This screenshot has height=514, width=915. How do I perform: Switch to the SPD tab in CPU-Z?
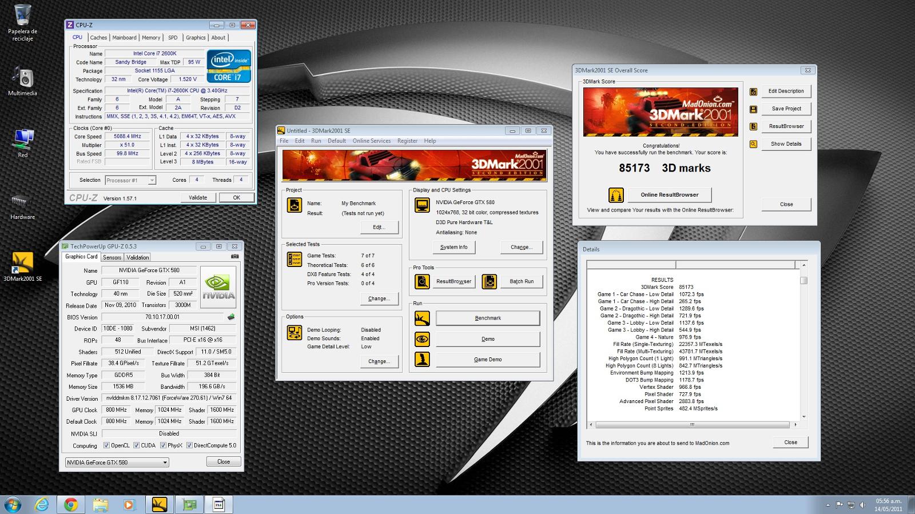point(173,38)
